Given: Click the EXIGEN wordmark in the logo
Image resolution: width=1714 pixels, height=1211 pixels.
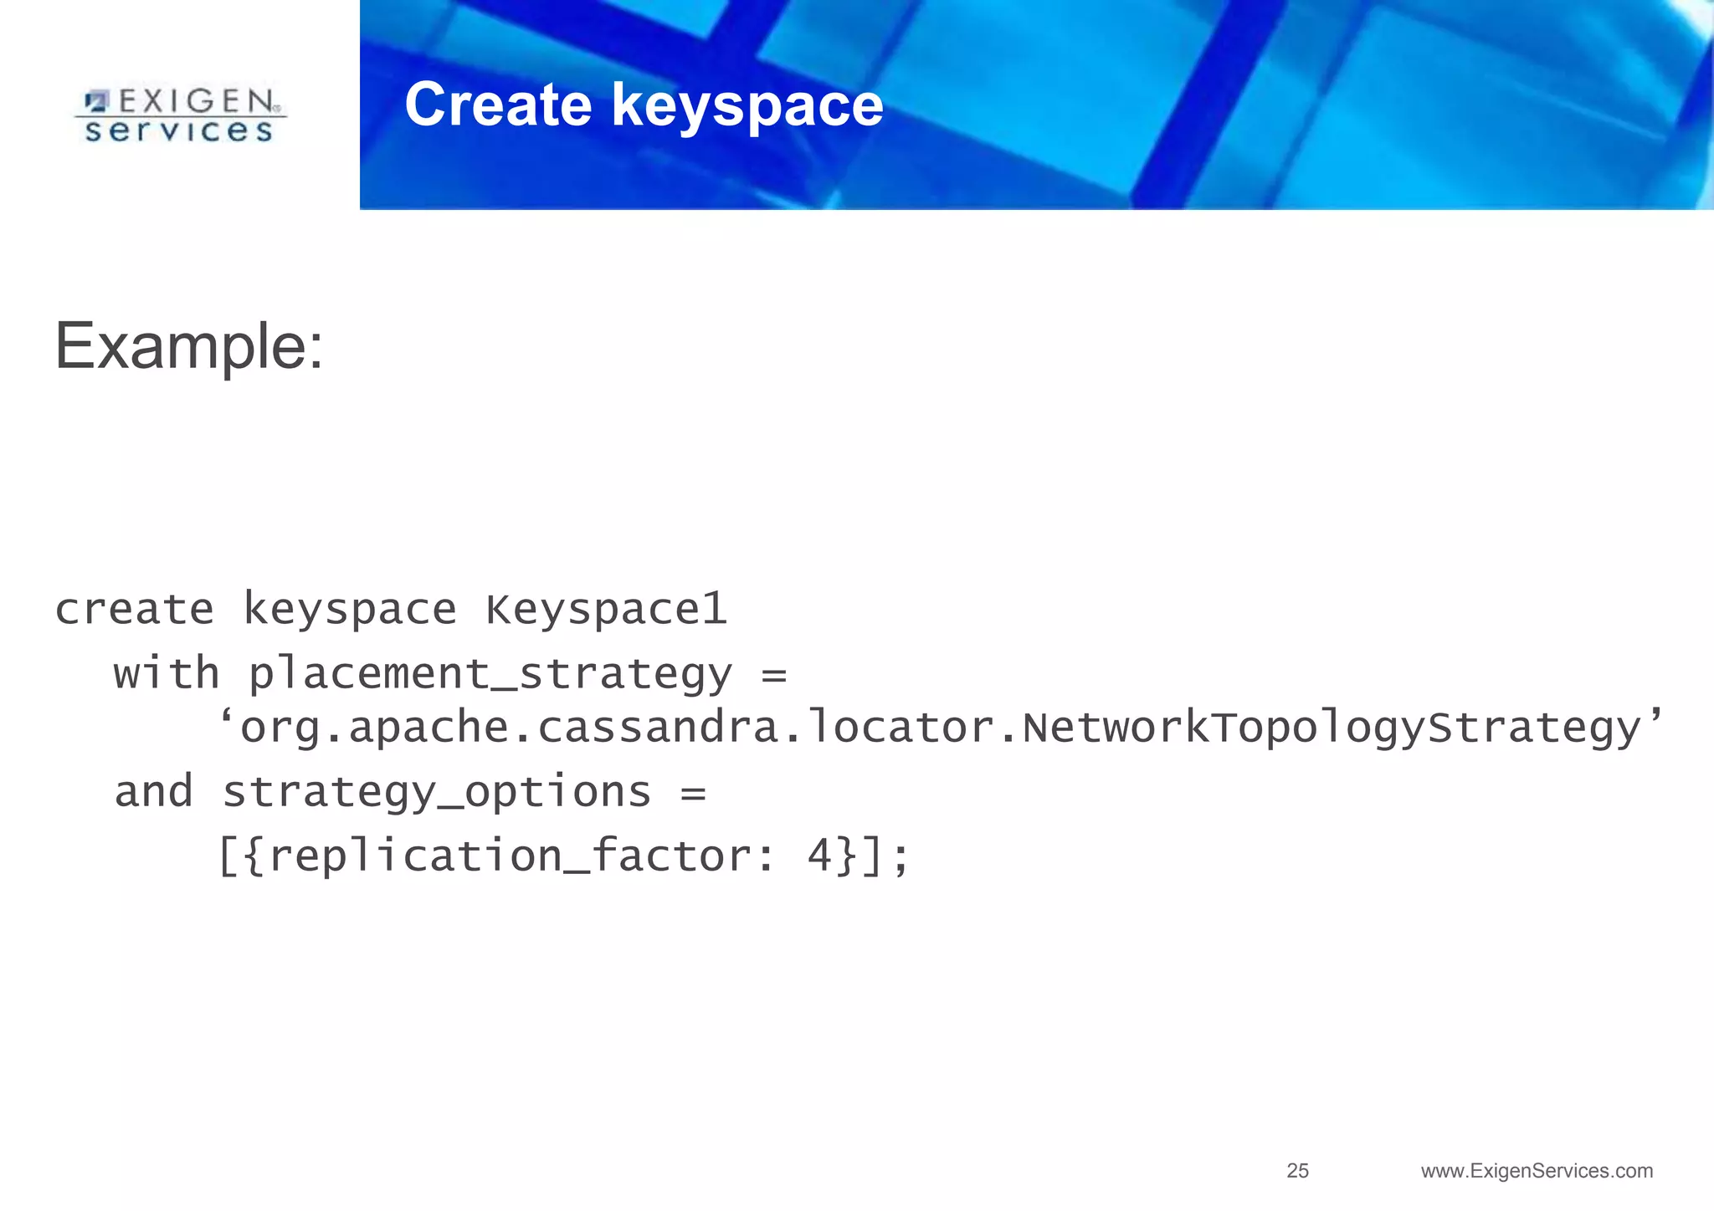Looking at the screenshot, I should (x=197, y=102).
